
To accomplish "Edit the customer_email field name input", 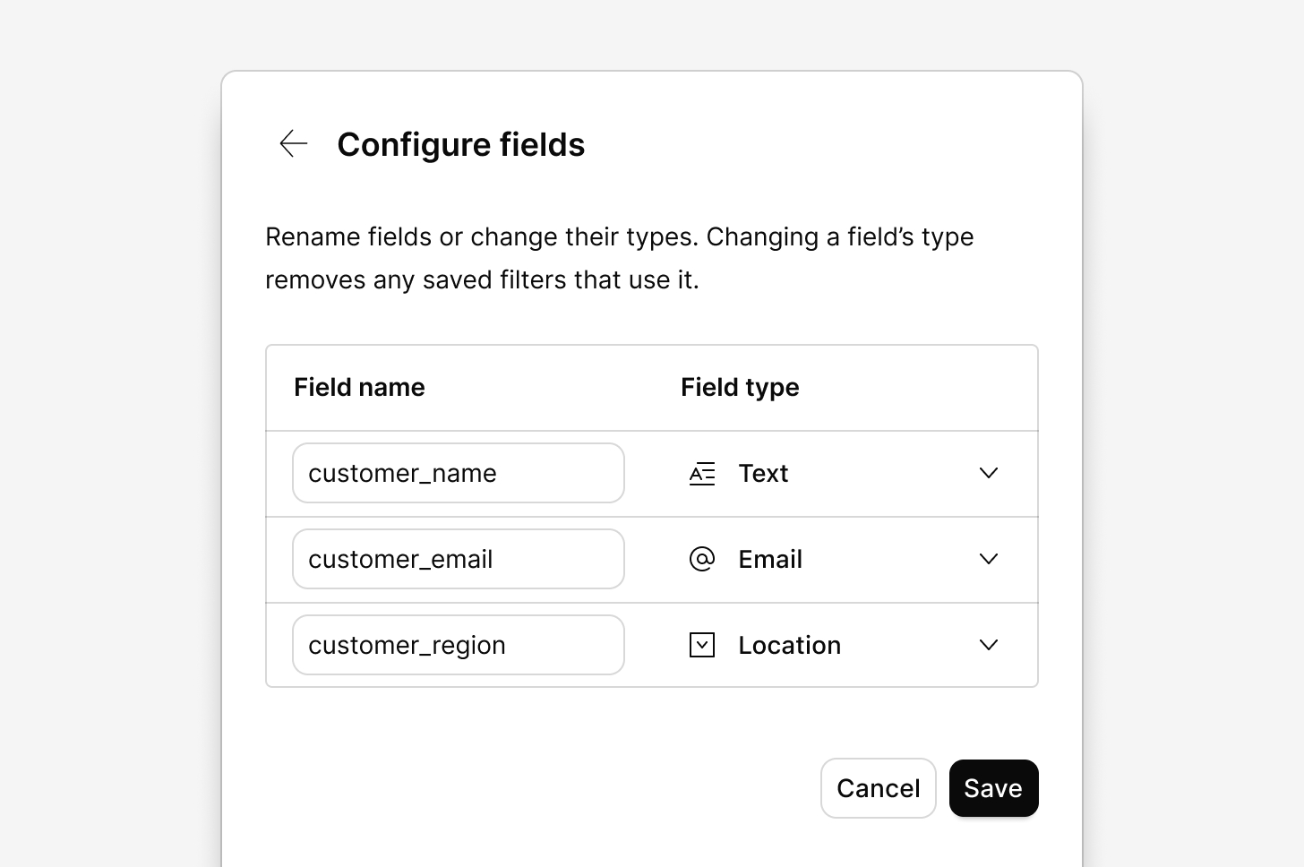I will click(459, 559).
